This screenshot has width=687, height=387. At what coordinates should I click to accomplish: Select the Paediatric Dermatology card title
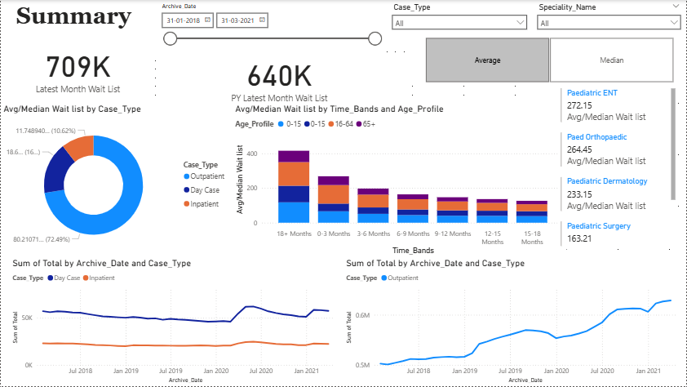[x=607, y=181]
